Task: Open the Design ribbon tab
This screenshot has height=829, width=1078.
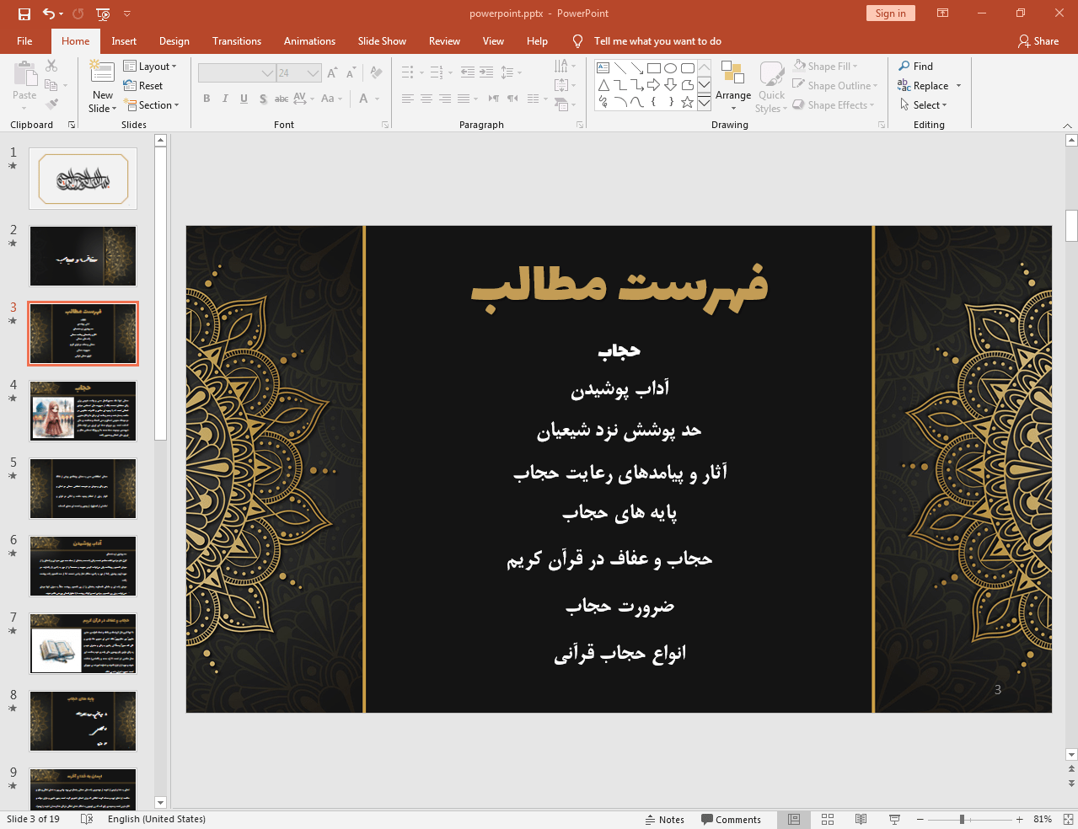Action: click(174, 40)
